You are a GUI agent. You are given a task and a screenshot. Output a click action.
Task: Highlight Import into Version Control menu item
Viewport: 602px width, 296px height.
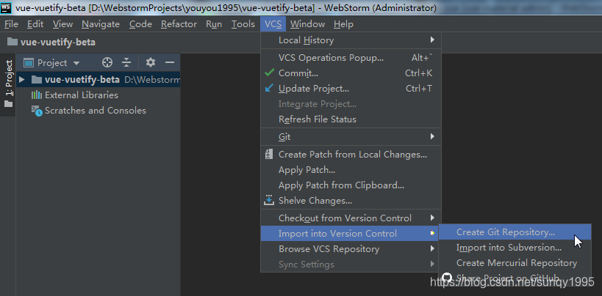click(349, 234)
